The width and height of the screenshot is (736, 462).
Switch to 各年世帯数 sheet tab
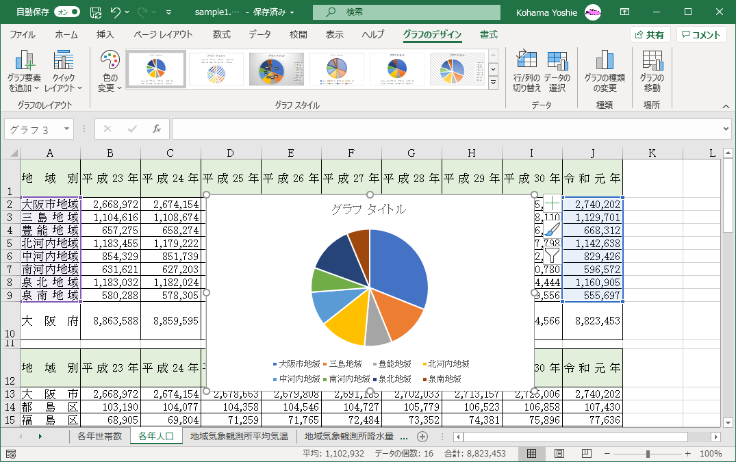coord(99,436)
